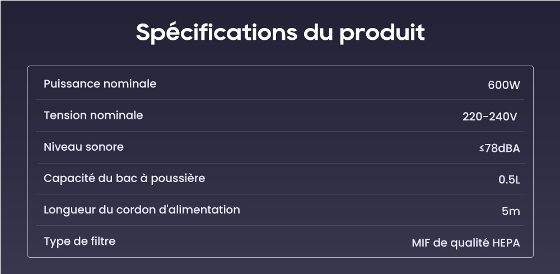This screenshot has height=274, width=560.
Task: Select the 'Tension nominale' label
Action: tap(93, 115)
